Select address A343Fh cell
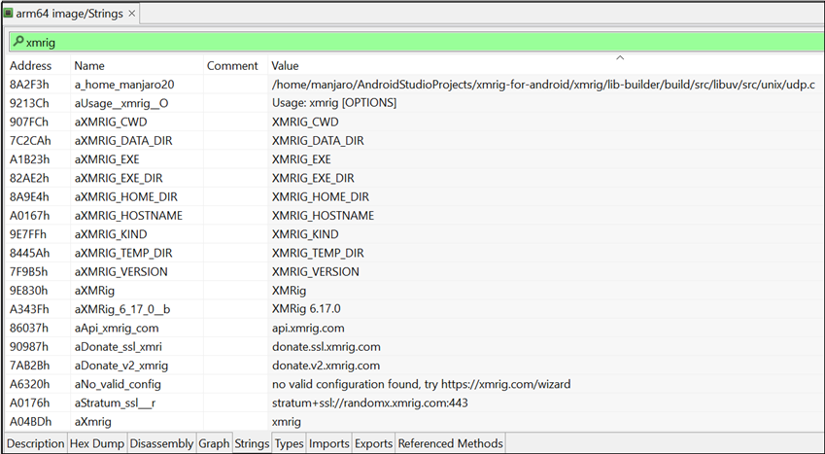The image size is (825, 454). tap(29, 309)
